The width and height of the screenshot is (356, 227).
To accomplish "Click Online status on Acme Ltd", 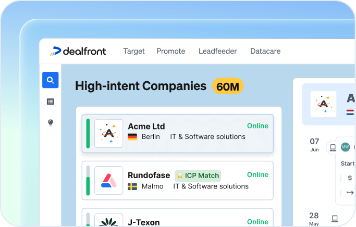I will [257, 126].
